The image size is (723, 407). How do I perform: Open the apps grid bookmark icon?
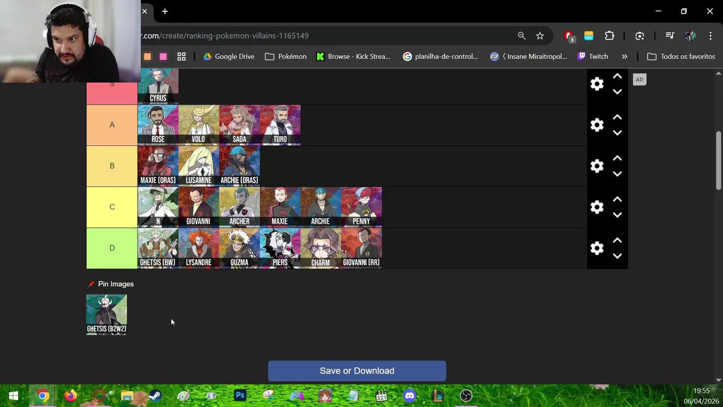(181, 57)
